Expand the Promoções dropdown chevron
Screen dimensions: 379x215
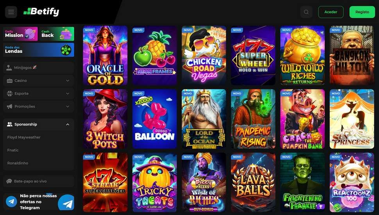coord(68,107)
